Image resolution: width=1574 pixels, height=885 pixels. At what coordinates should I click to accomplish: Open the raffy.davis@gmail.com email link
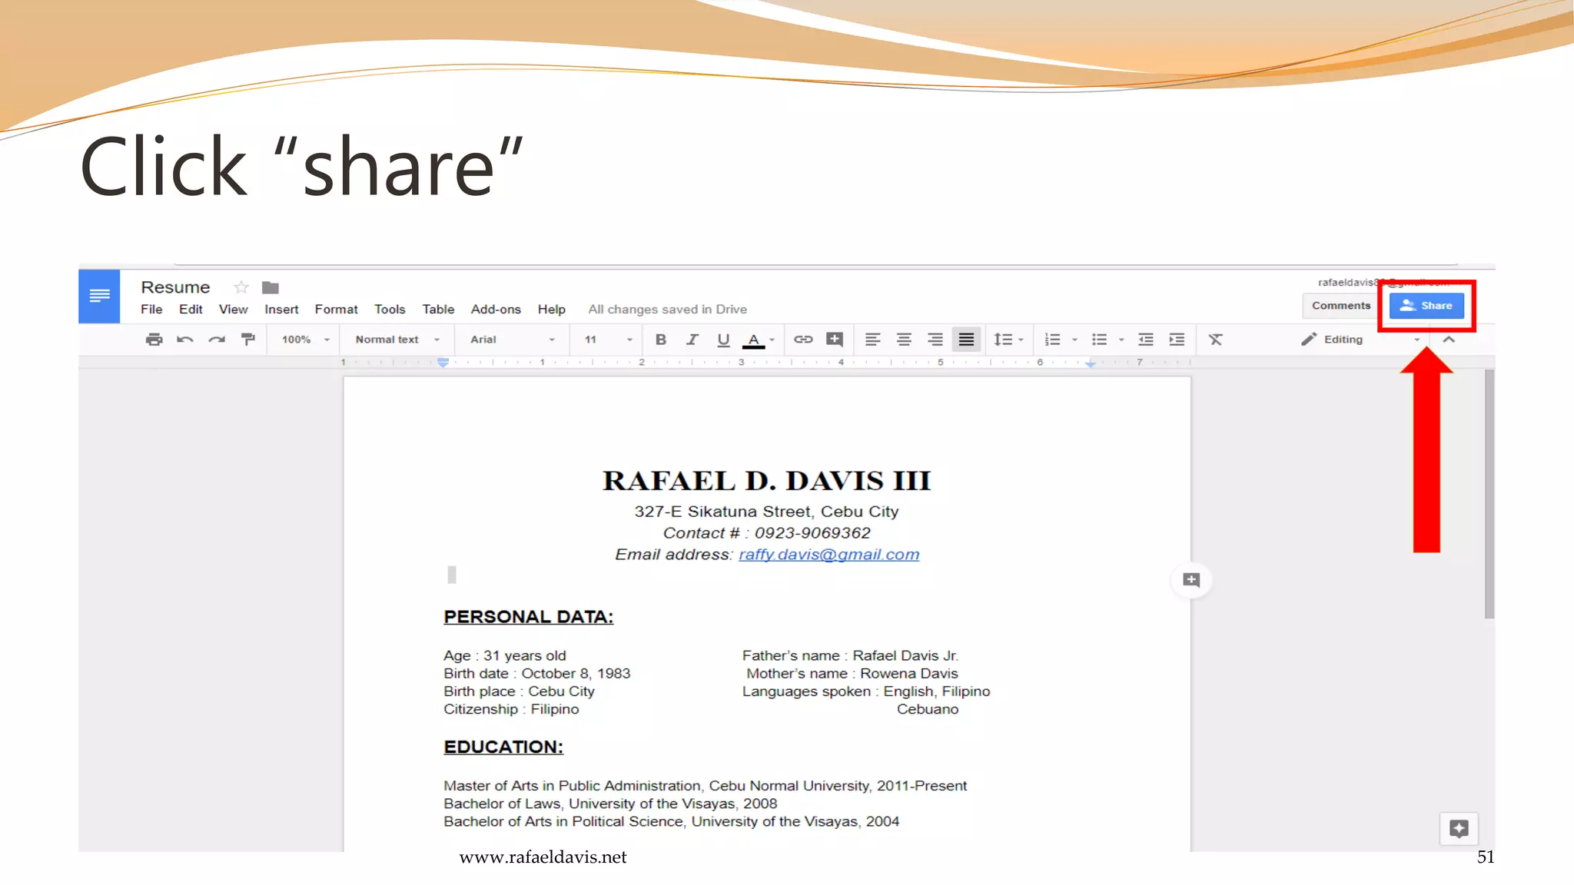[x=829, y=555]
